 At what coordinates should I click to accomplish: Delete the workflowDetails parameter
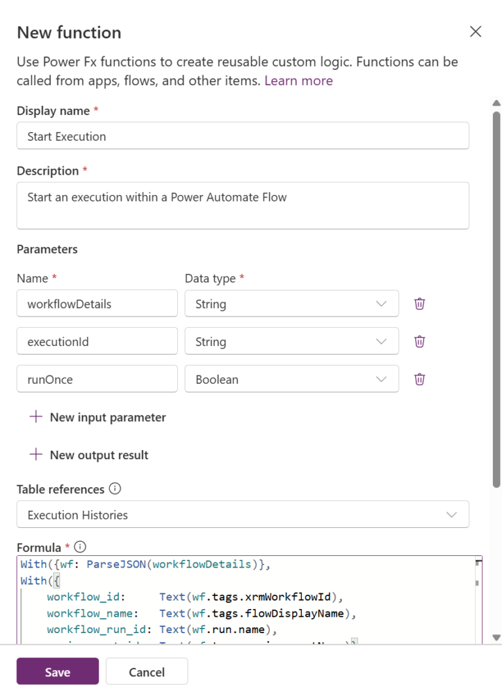[419, 303]
